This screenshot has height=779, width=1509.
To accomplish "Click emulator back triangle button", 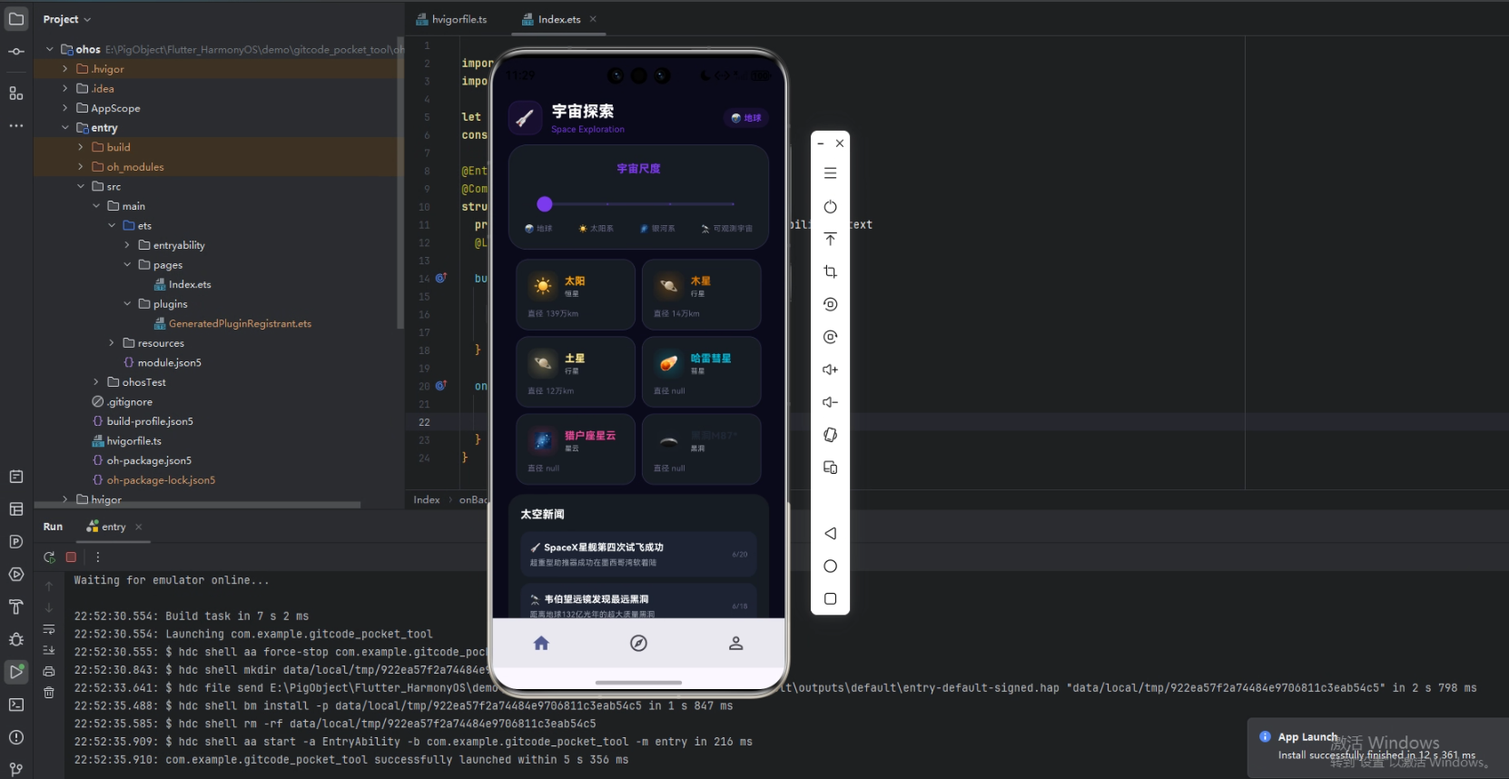I will tap(830, 533).
